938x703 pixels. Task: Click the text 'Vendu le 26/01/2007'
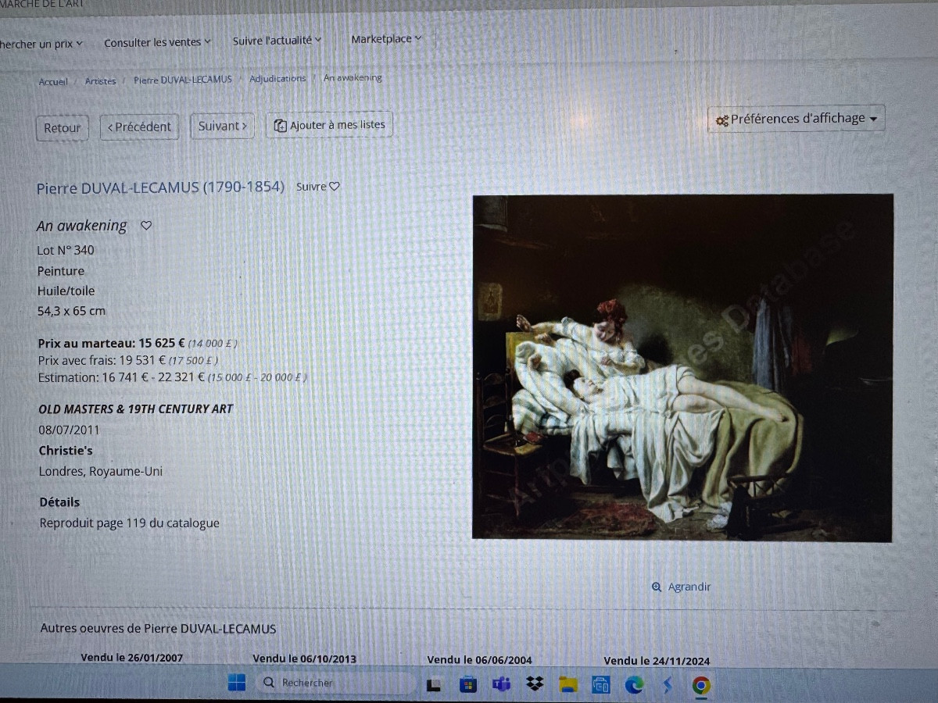[x=131, y=658]
